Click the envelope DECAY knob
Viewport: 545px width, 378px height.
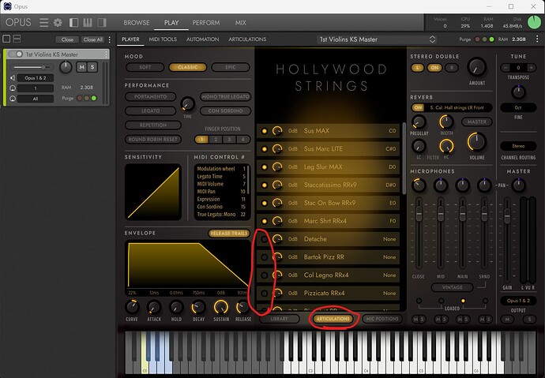(x=198, y=307)
